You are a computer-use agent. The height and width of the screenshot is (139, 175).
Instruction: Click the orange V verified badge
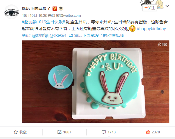(55, 9)
